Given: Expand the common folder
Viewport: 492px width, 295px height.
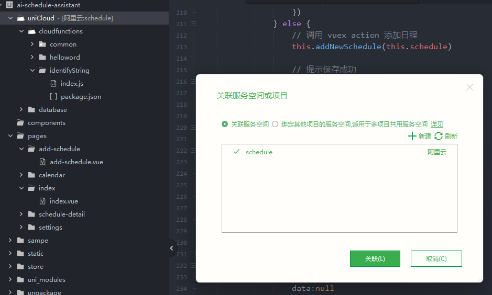Looking at the screenshot, I should [x=32, y=44].
